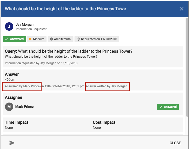Close the dialog with the X icon
189x150 pixels.
tap(181, 9)
